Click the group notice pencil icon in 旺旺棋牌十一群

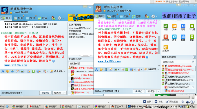(x=17, y=71)
